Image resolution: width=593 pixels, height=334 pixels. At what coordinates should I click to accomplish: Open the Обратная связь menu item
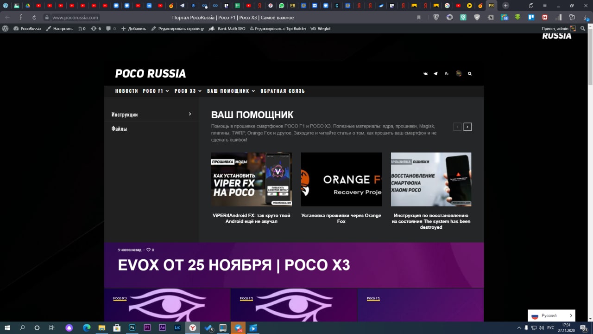coord(283,91)
